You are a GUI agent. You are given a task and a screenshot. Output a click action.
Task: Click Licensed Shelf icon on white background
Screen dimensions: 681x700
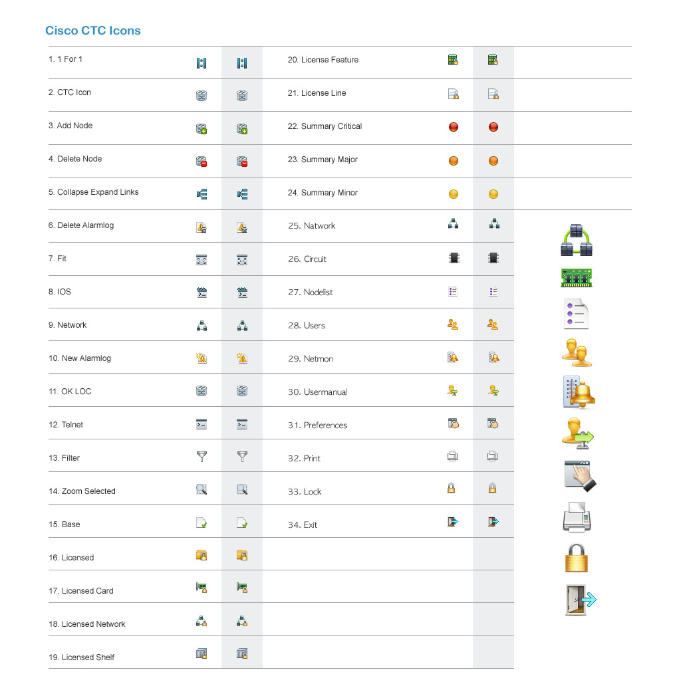[202, 654]
